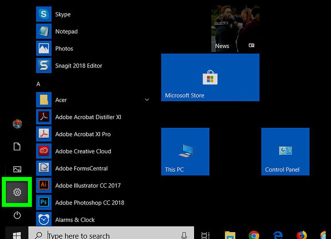Open Documents from the Start sidebar

click(17, 146)
